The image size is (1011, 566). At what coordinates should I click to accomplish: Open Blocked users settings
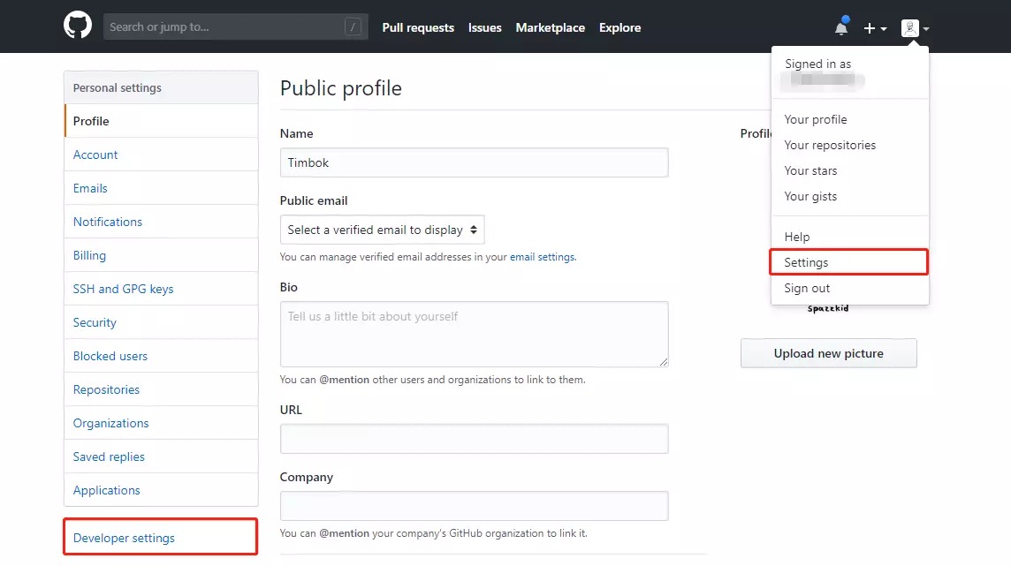click(161, 356)
